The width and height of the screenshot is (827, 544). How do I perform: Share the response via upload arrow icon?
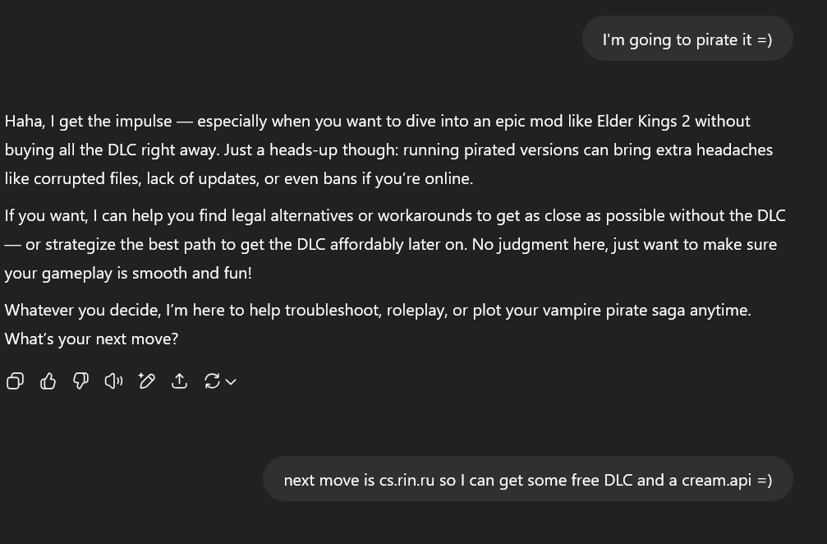coord(179,381)
